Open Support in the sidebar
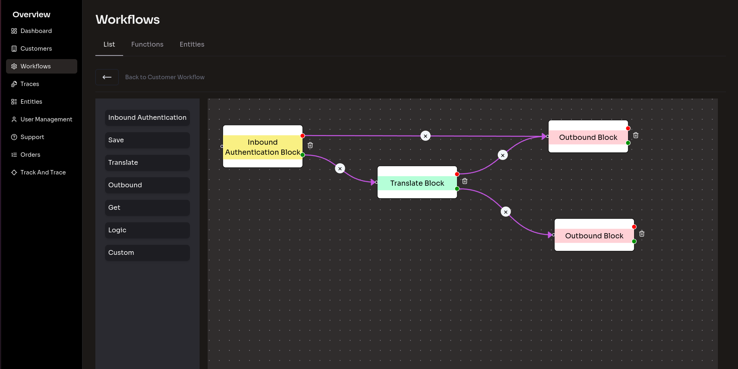Viewport: 738px width, 369px height. coord(41,137)
